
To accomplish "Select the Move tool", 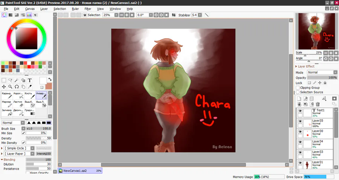I will 4,87.
